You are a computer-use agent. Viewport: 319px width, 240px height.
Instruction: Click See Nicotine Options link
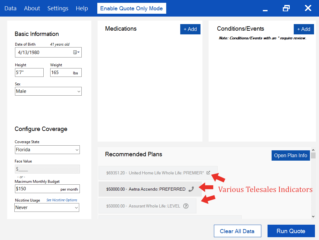click(x=62, y=200)
